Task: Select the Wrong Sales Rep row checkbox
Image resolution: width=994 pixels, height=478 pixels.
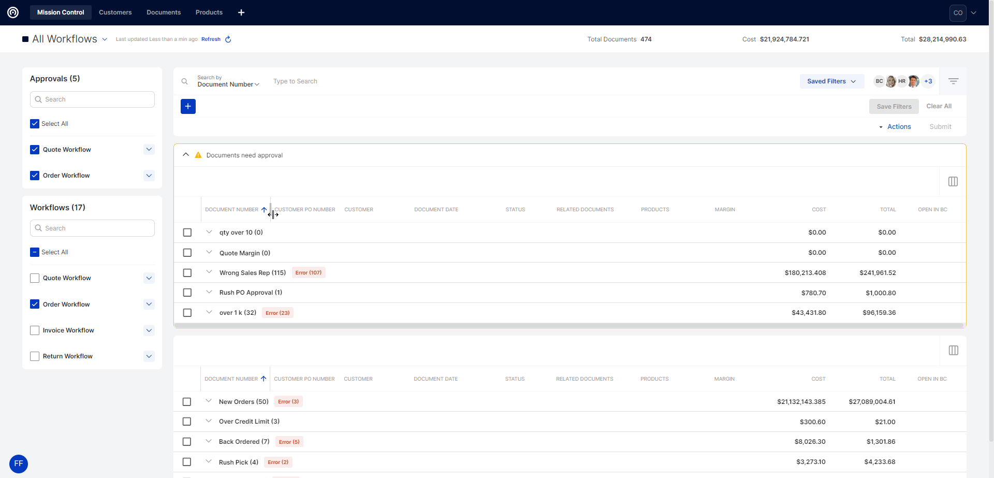Action: [187, 273]
